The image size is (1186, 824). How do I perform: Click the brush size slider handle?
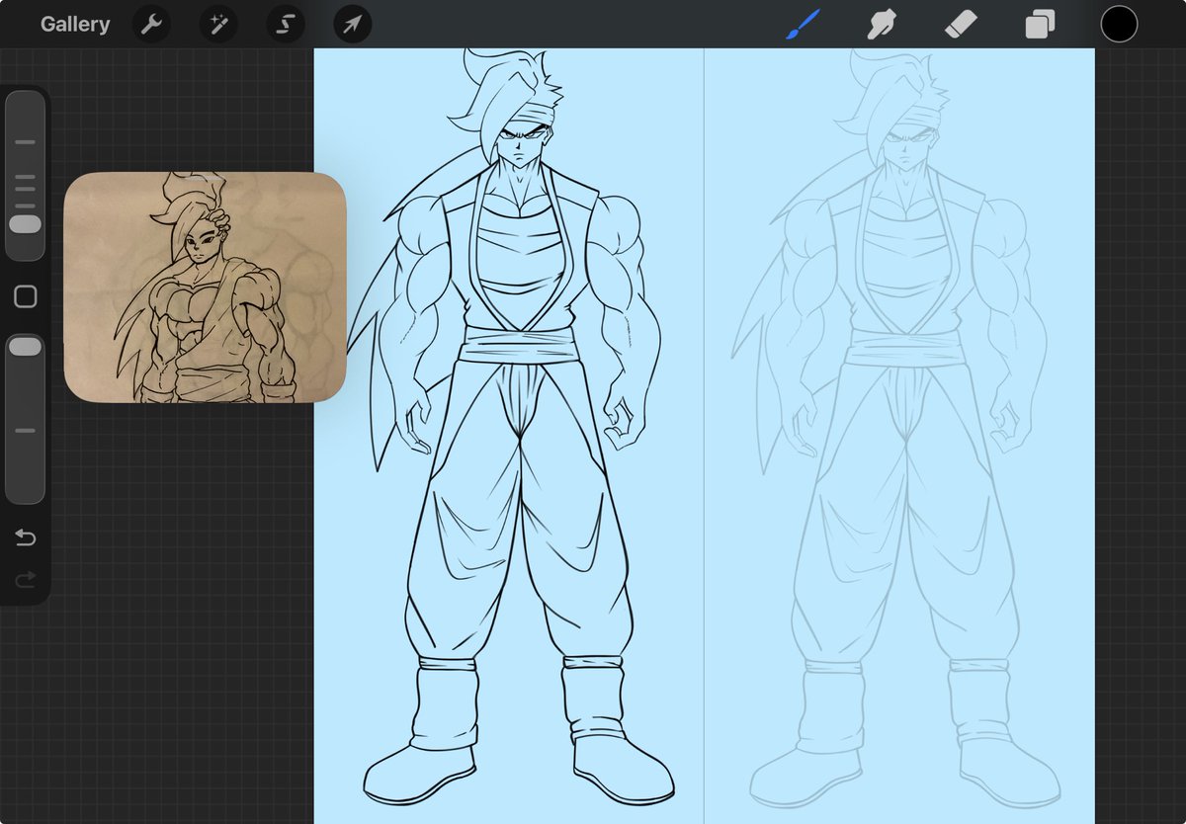[26, 224]
